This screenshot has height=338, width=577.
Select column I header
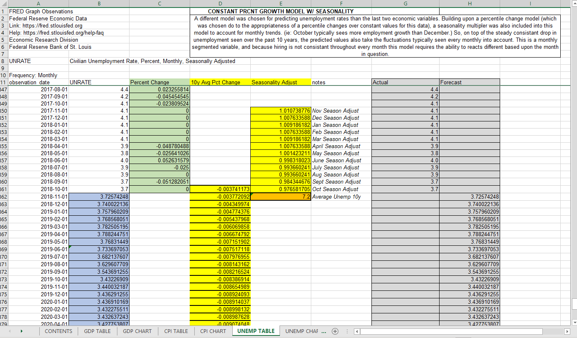point(530,4)
